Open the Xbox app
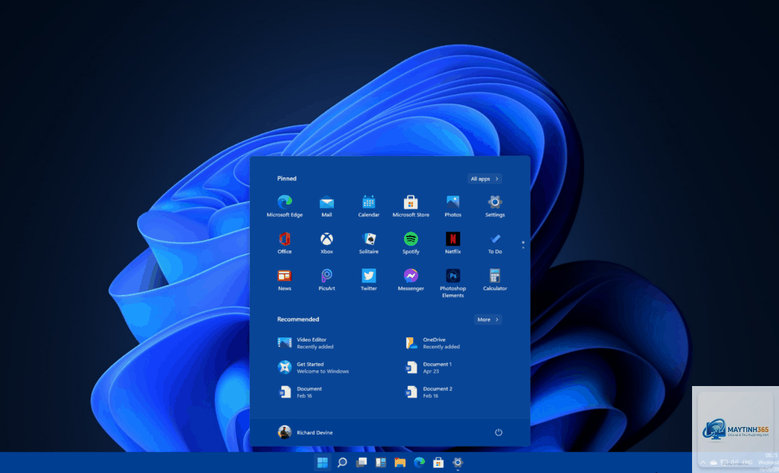779x473 pixels. point(326,243)
